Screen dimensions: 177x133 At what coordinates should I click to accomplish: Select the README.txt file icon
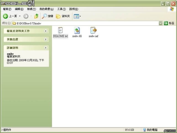click(x=60, y=30)
